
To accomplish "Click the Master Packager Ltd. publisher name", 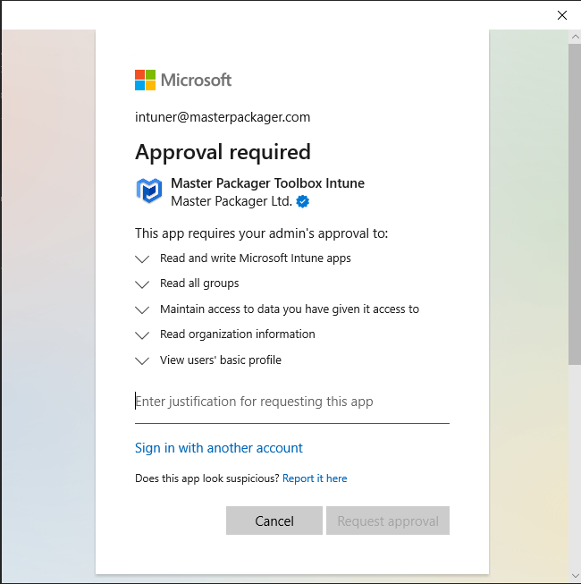I will (232, 201).
